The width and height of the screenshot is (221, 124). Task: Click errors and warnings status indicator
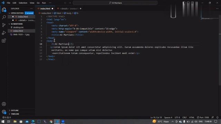(x=7, y=117)
